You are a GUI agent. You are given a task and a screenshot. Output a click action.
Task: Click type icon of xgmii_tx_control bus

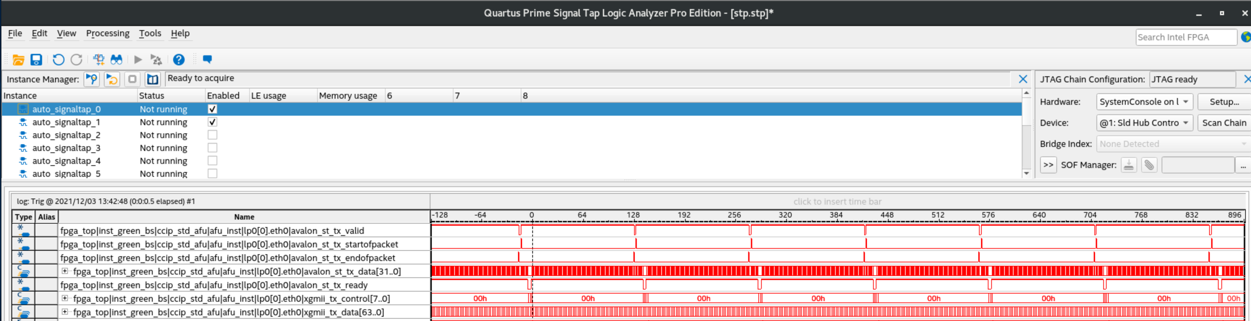[x=24, y=298]
